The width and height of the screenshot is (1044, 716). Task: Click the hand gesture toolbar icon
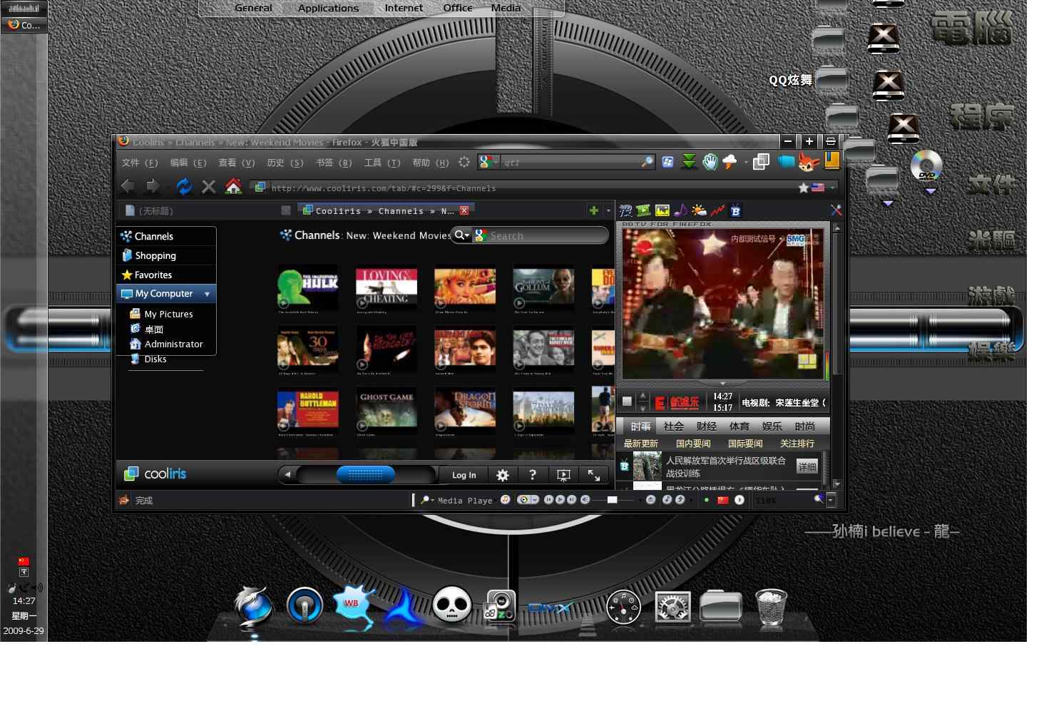[710, 162]
